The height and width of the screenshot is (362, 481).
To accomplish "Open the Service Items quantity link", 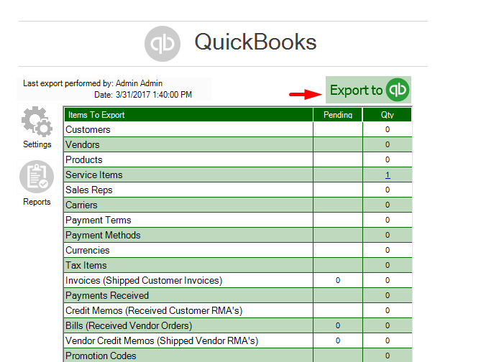I will 388,175.
